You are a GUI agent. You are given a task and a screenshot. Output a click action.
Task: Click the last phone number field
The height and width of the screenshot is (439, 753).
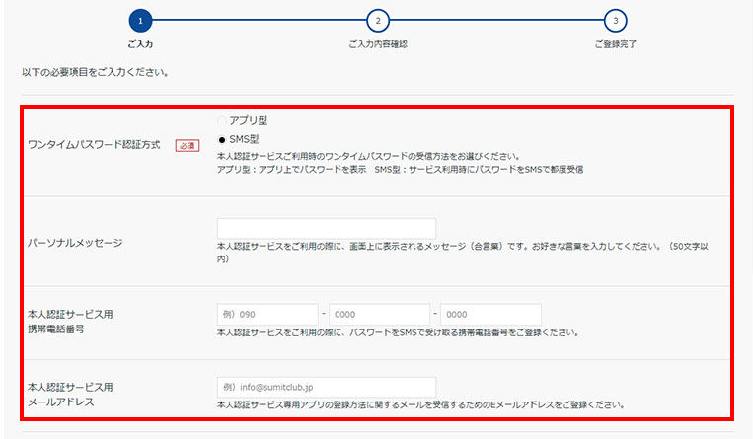tap(490, 315)
